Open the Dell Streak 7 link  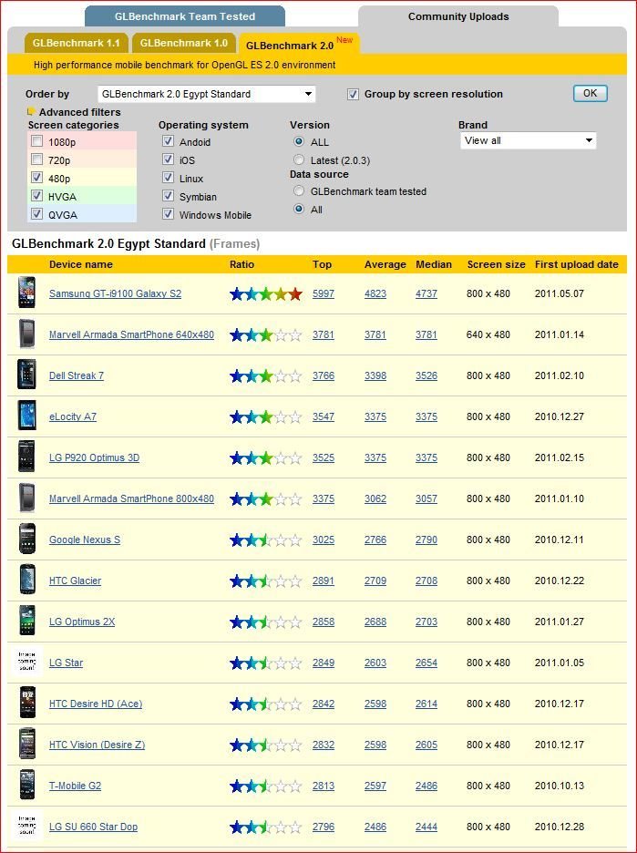(77, 375)
